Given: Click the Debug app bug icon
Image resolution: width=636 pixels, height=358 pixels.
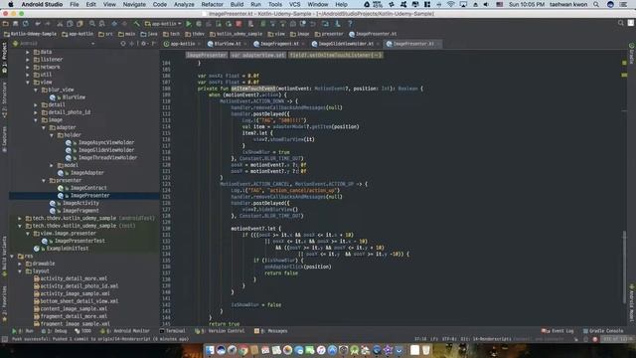Looking at the screenshot, I should coord(199,24).
